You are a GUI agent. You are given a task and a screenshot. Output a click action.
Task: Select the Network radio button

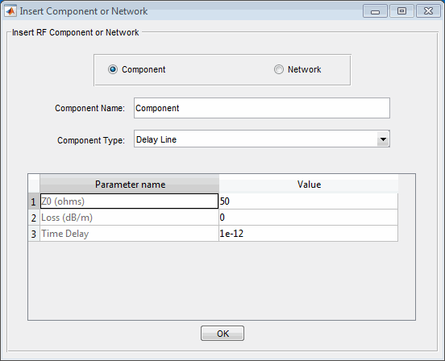pyautogui.click(x=279, y=69)
